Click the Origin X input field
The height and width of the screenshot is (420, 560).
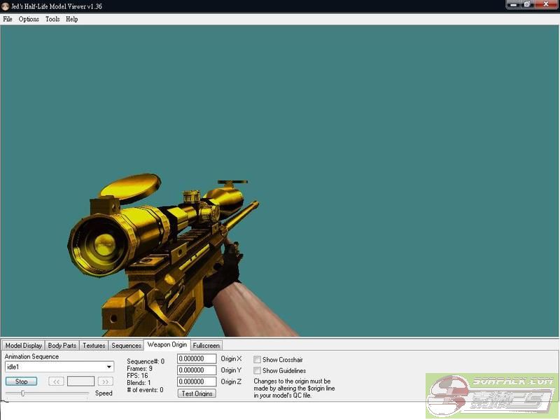[x=197, y=359]
